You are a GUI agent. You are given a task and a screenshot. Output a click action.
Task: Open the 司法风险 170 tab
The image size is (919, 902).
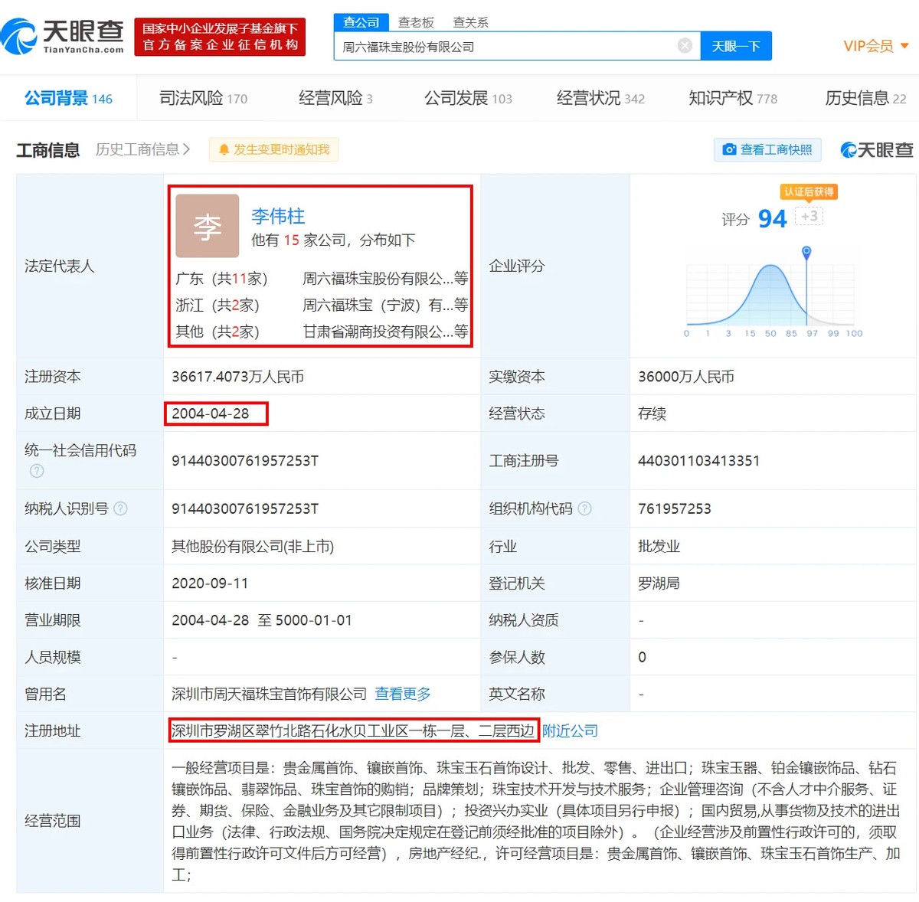[201, 98]
